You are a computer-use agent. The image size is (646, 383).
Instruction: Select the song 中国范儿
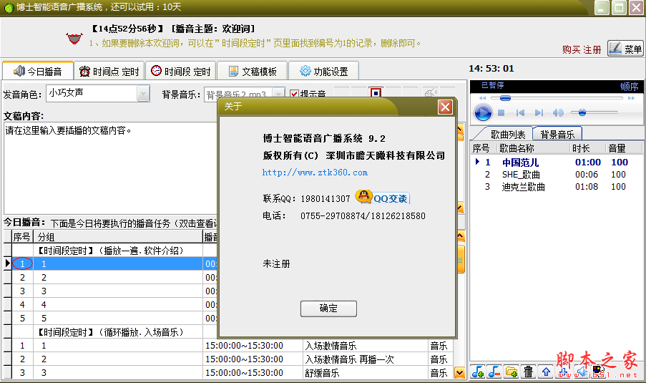(x=520, y=163)
